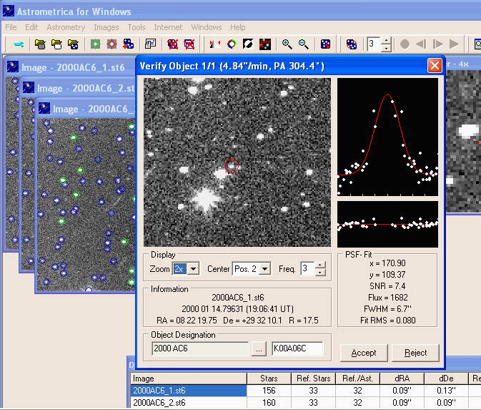Open Track and Stack tool icon
Viewport: 481px width, 410px height.
tap(128, 44)
